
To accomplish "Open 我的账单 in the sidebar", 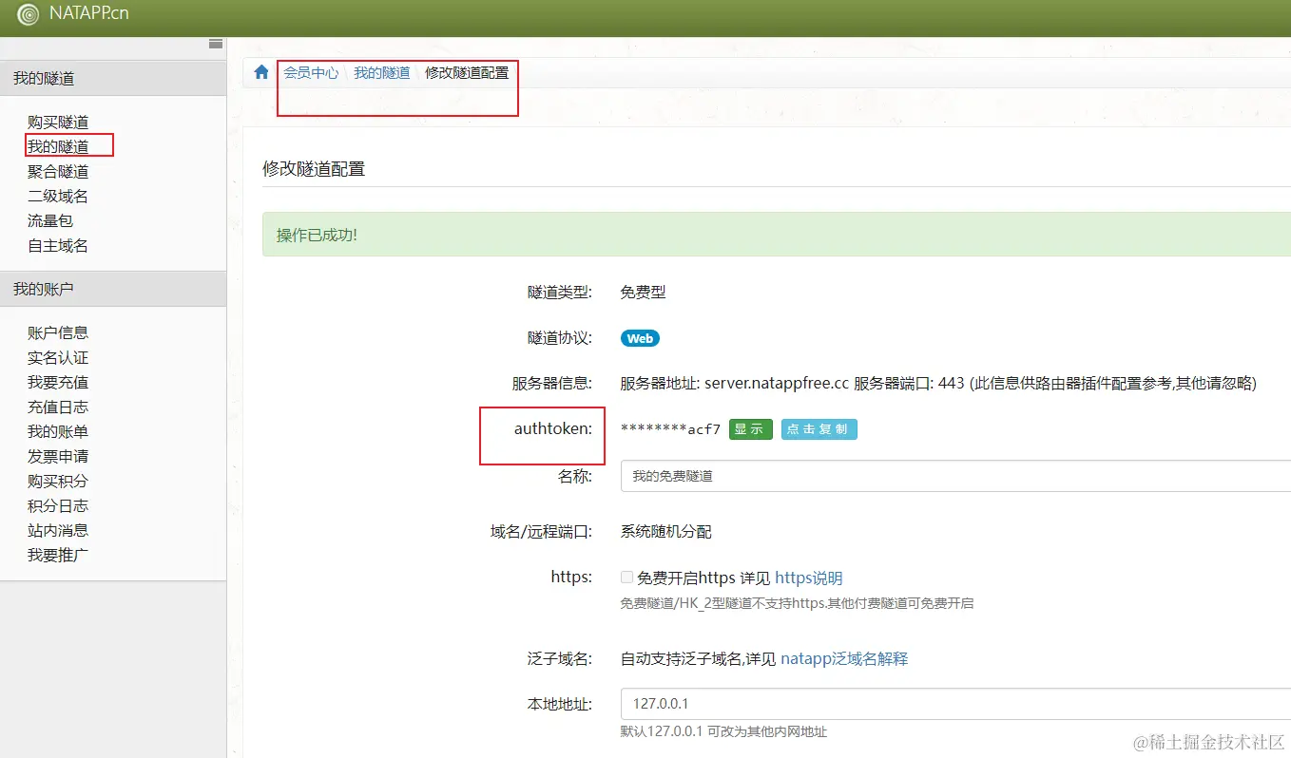I will (x=58, y=431).
